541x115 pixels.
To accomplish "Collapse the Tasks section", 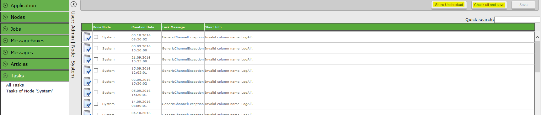I will [35, 76].
